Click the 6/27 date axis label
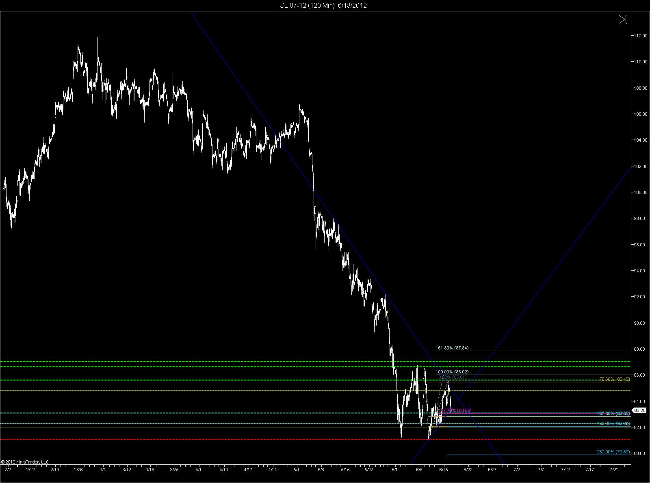The width and height of the screenshot is (650, 483). click(x=492, y=470)
